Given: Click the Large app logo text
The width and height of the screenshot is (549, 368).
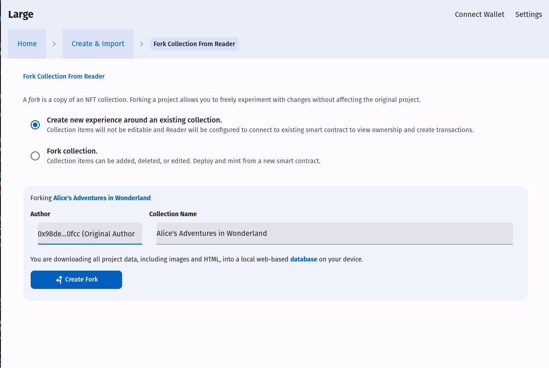Looking at the screenshot, I should tap(21, 15).
